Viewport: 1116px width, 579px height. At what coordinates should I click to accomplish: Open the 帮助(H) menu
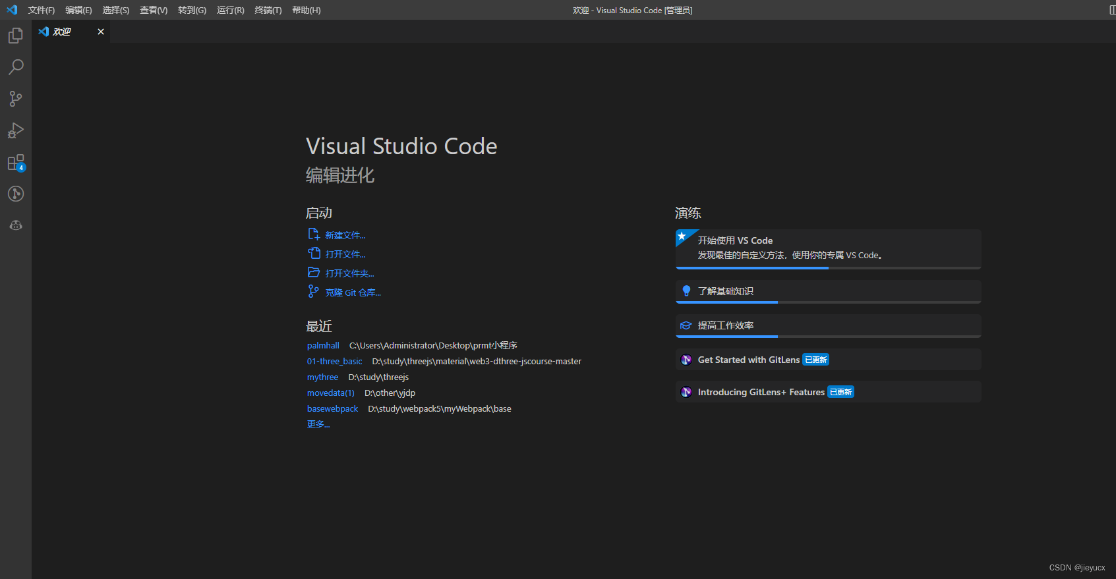pos(307,10)
